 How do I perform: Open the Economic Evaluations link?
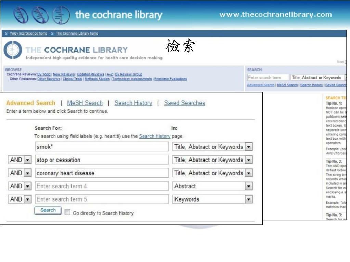pos(170,79)
